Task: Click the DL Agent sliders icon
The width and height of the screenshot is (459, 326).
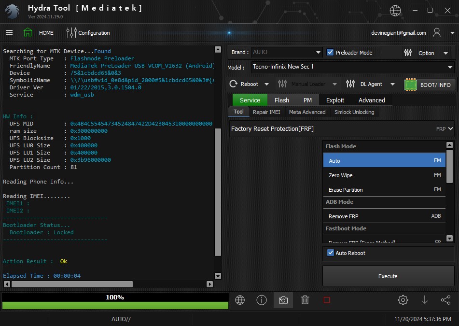Action: 350,84
